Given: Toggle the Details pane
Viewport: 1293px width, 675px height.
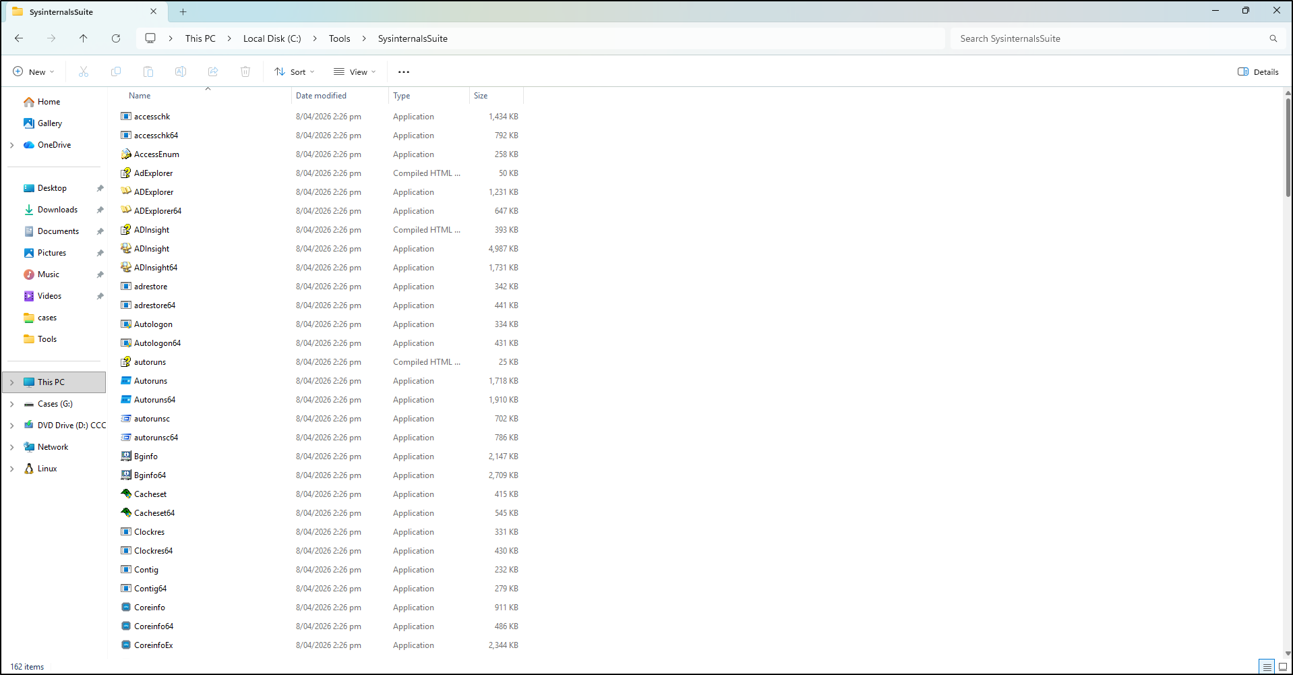Looking at the screenshot, I should click(1258, 71).
